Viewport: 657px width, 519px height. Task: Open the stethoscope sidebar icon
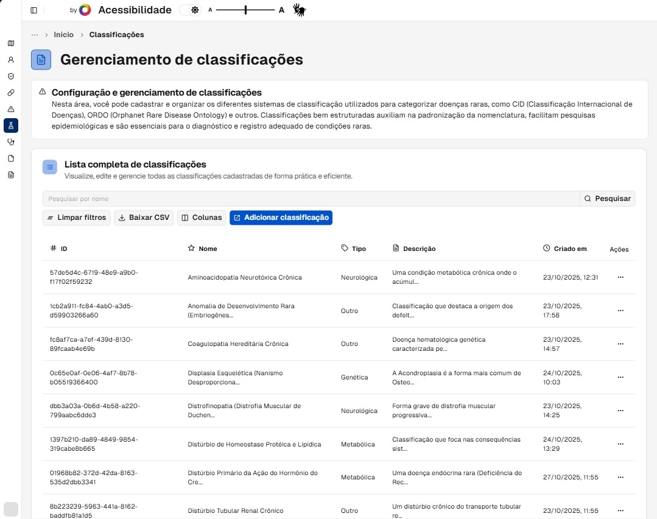(x=10, y=142)
